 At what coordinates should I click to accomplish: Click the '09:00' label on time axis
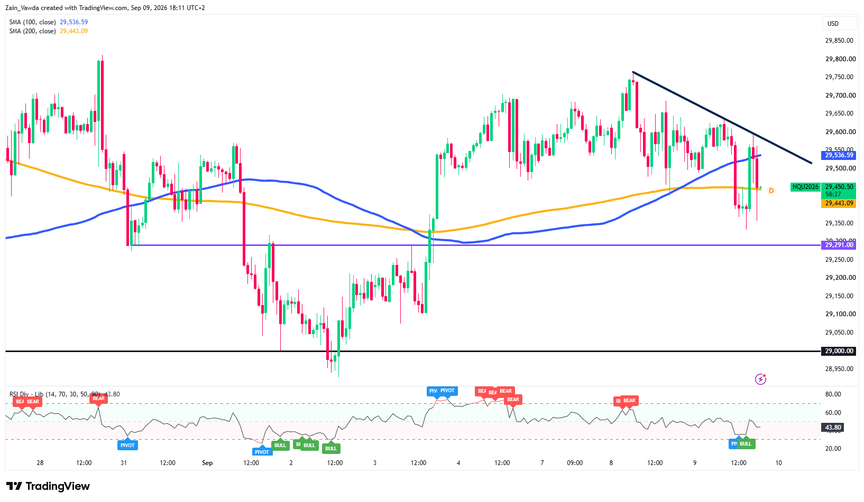(575, 463)
